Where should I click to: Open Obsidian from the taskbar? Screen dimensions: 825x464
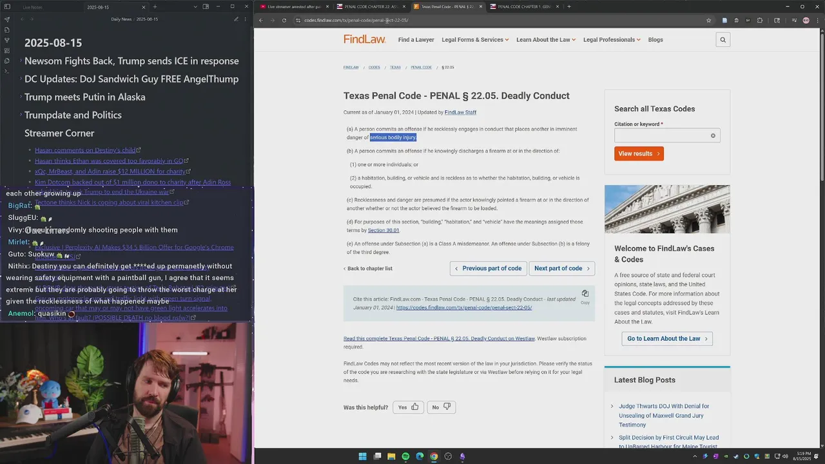click(462, 456)
